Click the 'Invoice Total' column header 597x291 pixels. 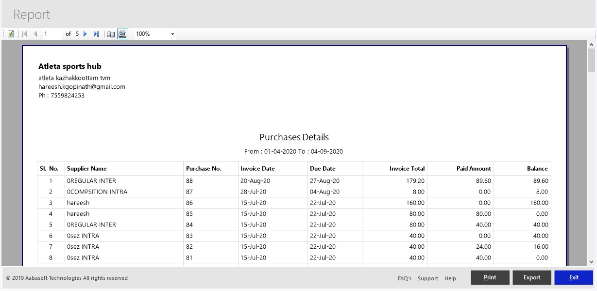[x=407, y=169]
